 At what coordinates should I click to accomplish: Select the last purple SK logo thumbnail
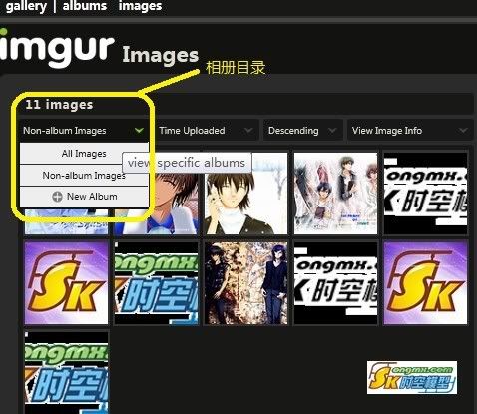coord(425,282)
